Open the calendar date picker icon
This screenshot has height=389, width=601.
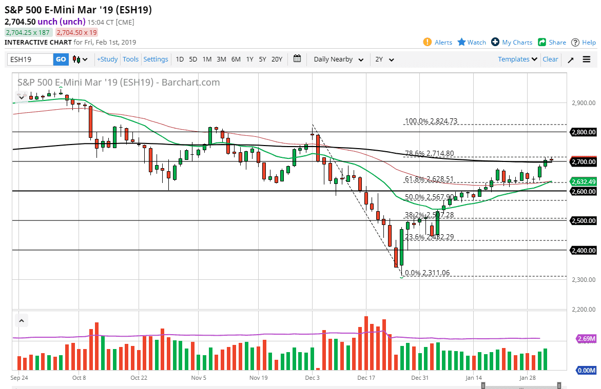coord(297,59)
